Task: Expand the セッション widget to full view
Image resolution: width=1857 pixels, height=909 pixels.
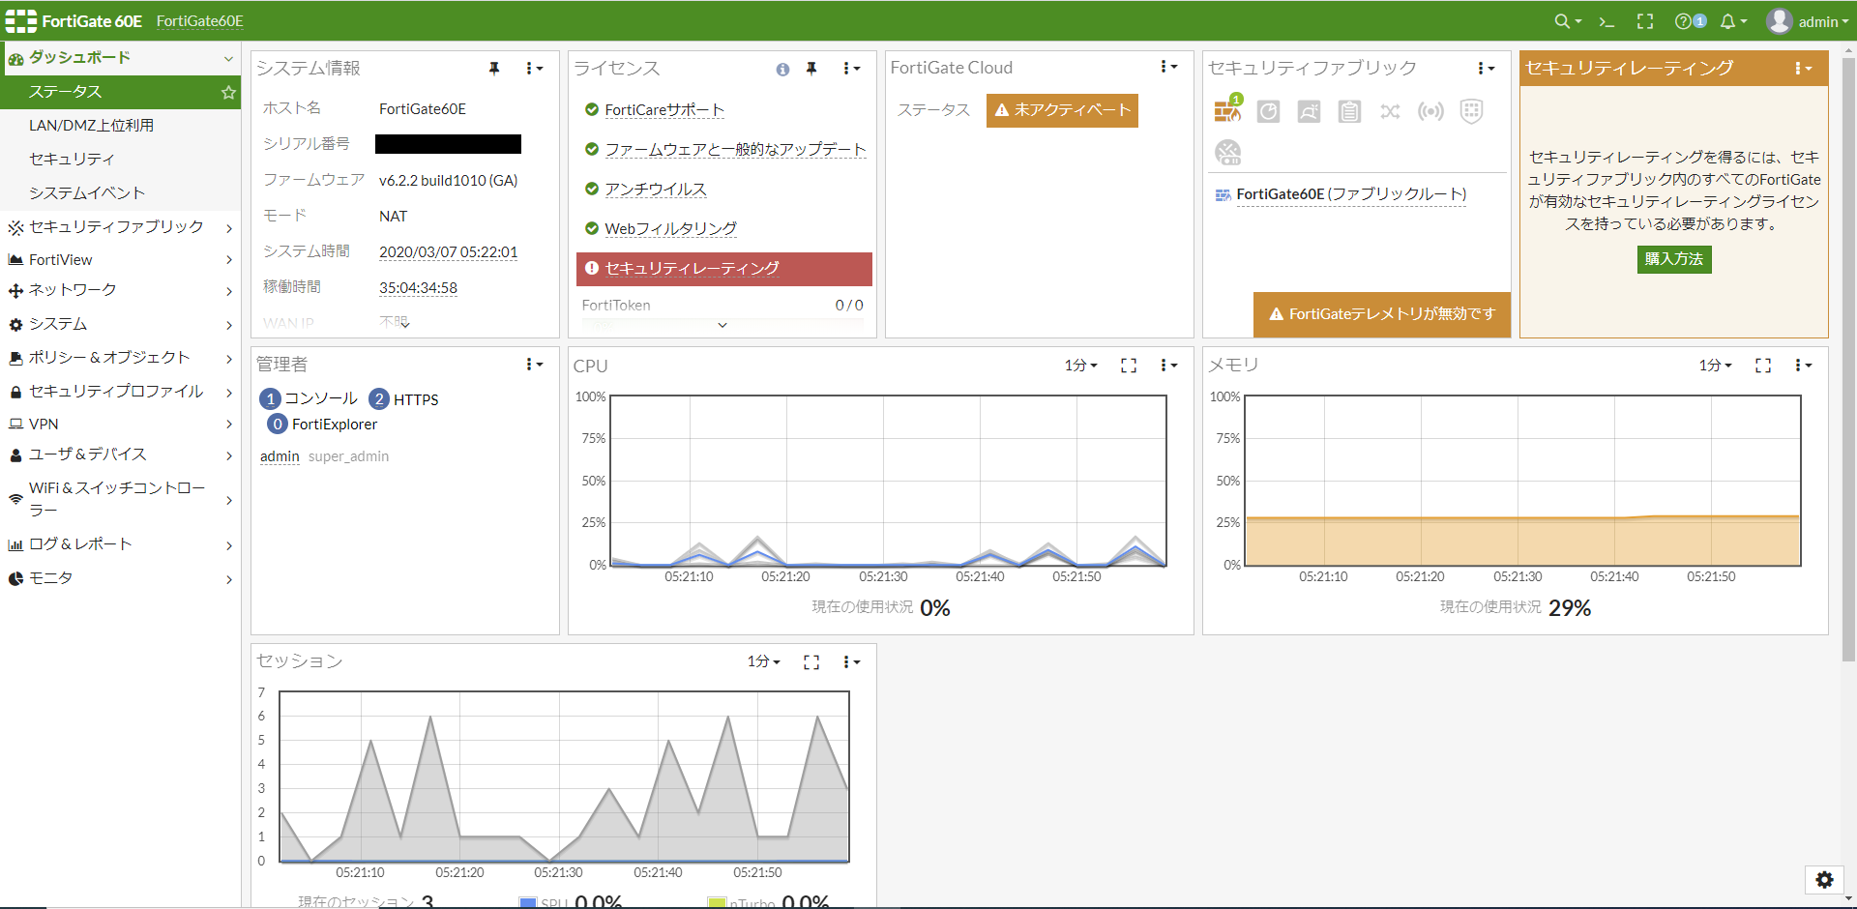Action: coord(811,662)
